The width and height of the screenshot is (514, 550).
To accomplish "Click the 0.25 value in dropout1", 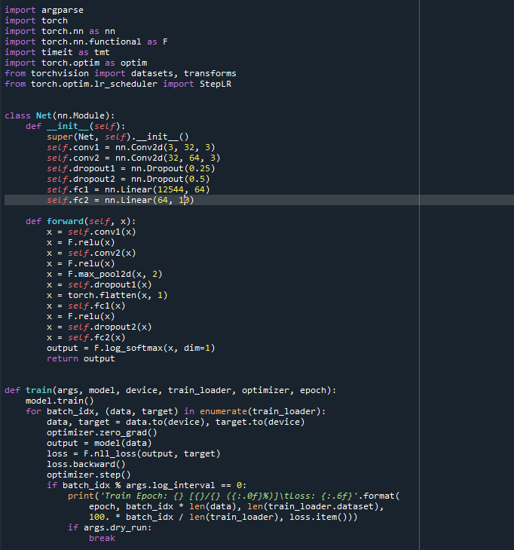I will 201,168.
